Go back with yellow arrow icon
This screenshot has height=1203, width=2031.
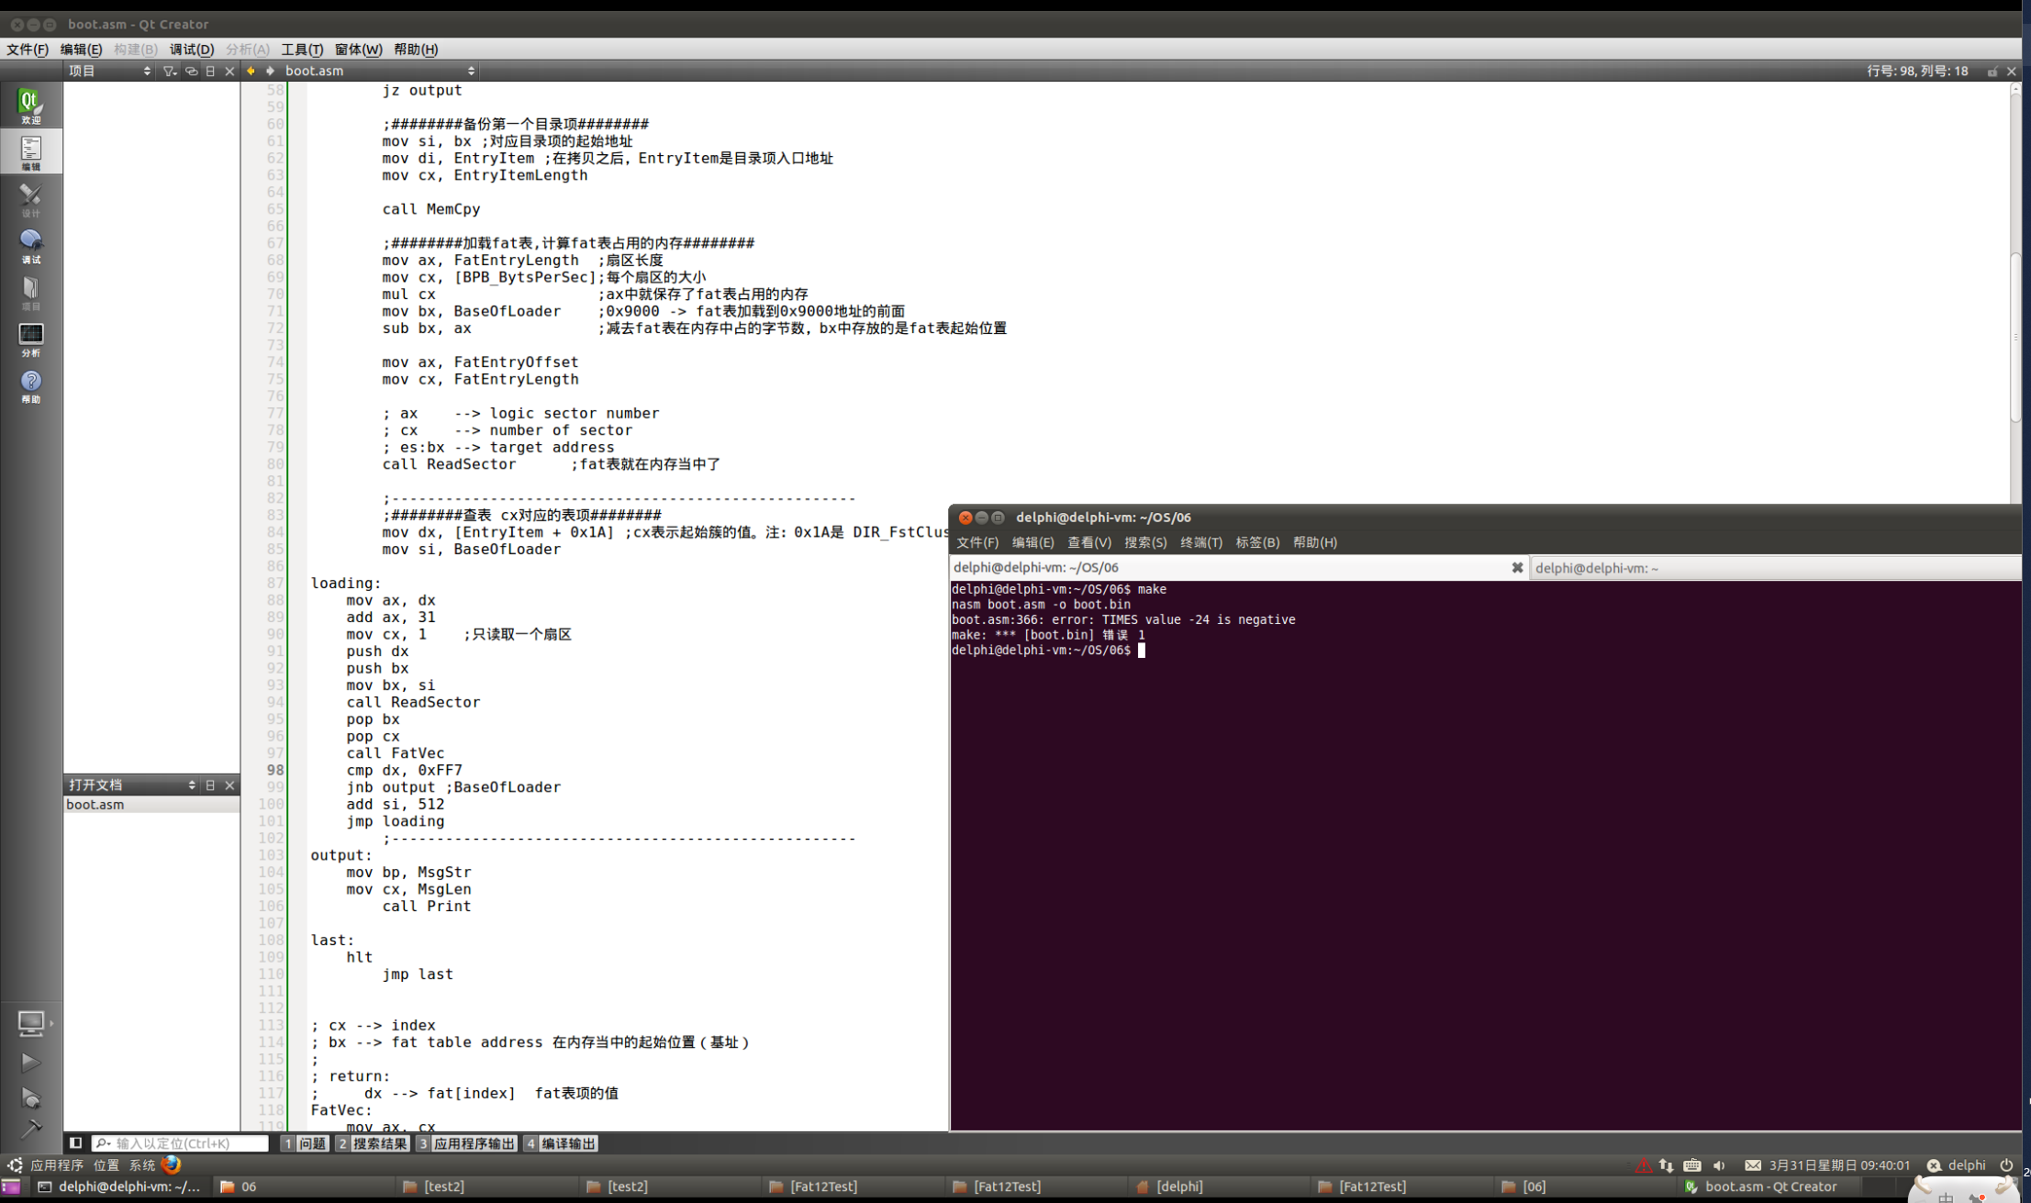pos(251,71)
